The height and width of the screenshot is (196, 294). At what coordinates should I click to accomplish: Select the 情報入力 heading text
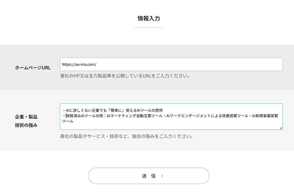pos(149,18)
